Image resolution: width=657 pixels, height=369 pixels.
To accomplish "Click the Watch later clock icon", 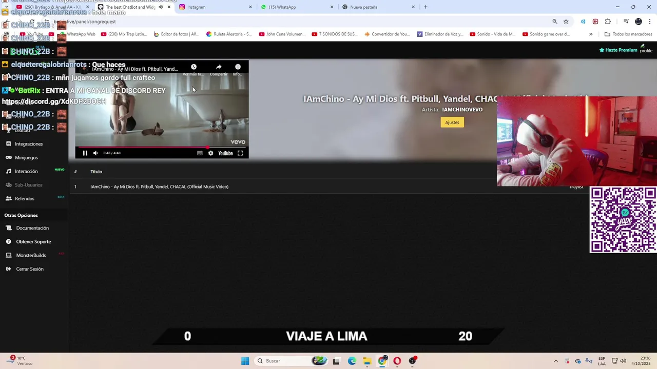I will [x=194, y=67].
